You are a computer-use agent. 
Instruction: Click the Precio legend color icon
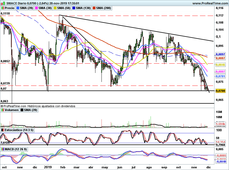tap(3, 8)
